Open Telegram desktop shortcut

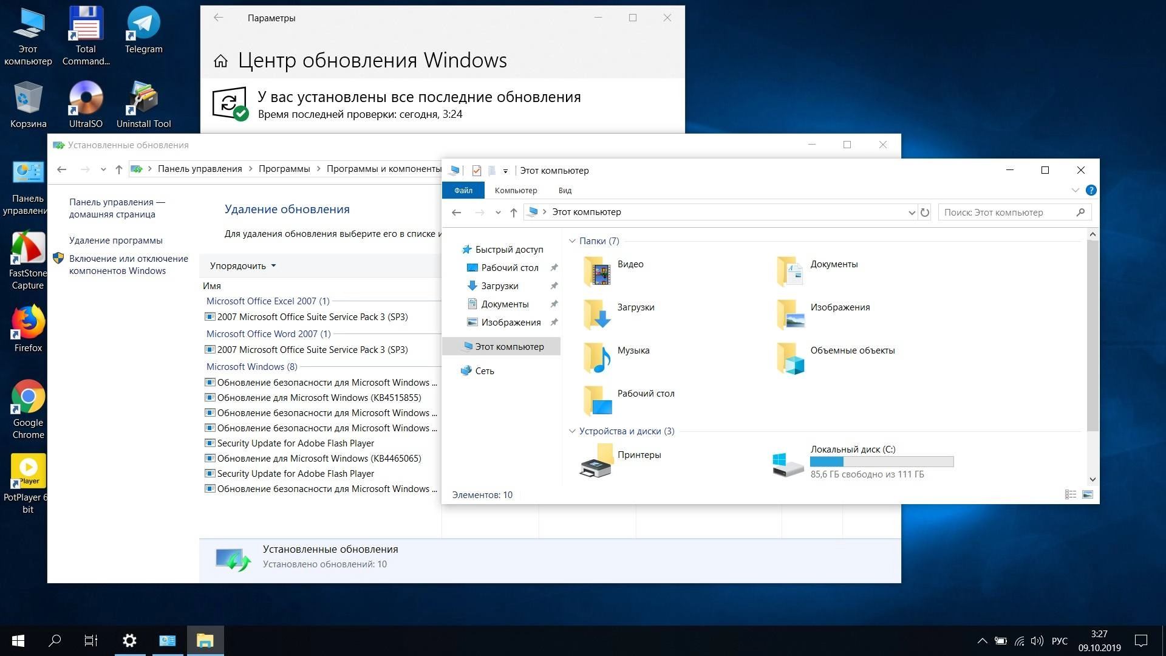coord(144,30)
